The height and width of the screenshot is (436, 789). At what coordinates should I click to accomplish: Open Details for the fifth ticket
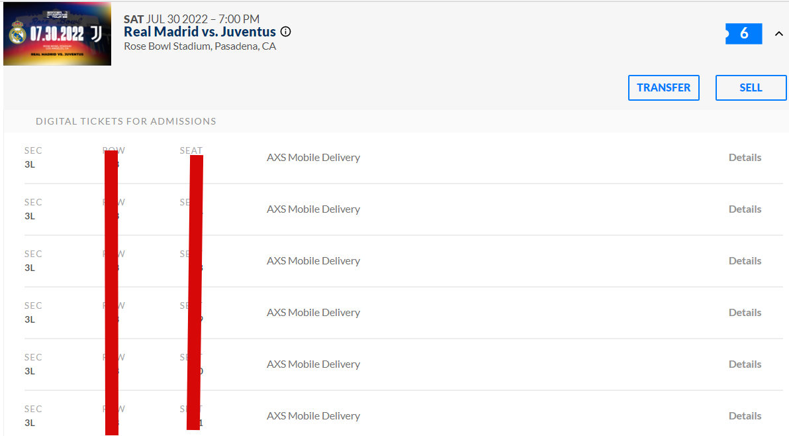pos(745,364)
